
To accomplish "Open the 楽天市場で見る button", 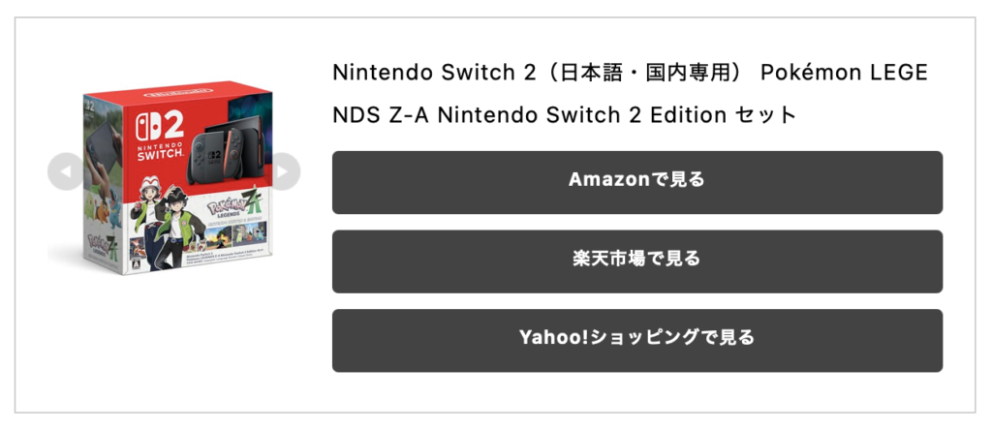I will click(x=636, y=261).
